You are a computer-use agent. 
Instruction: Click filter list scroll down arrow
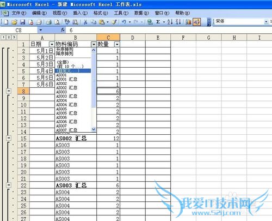[94, 129]
